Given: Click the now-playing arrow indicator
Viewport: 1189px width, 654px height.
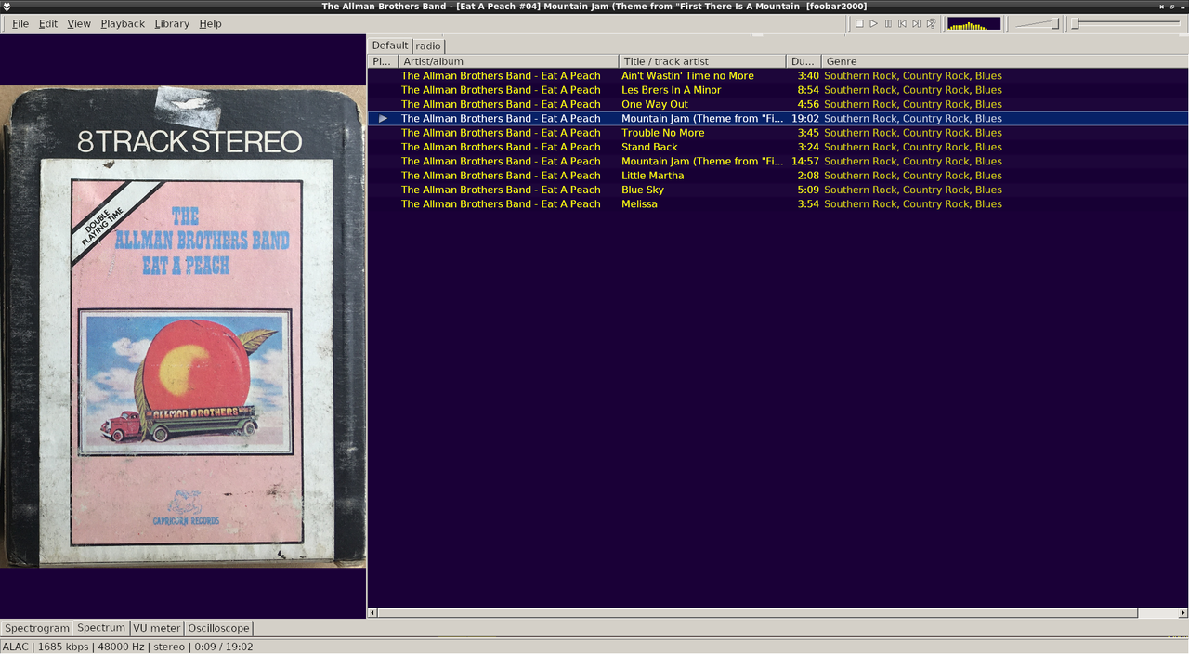Looking at the screenshot, I should tap(384, 119).
